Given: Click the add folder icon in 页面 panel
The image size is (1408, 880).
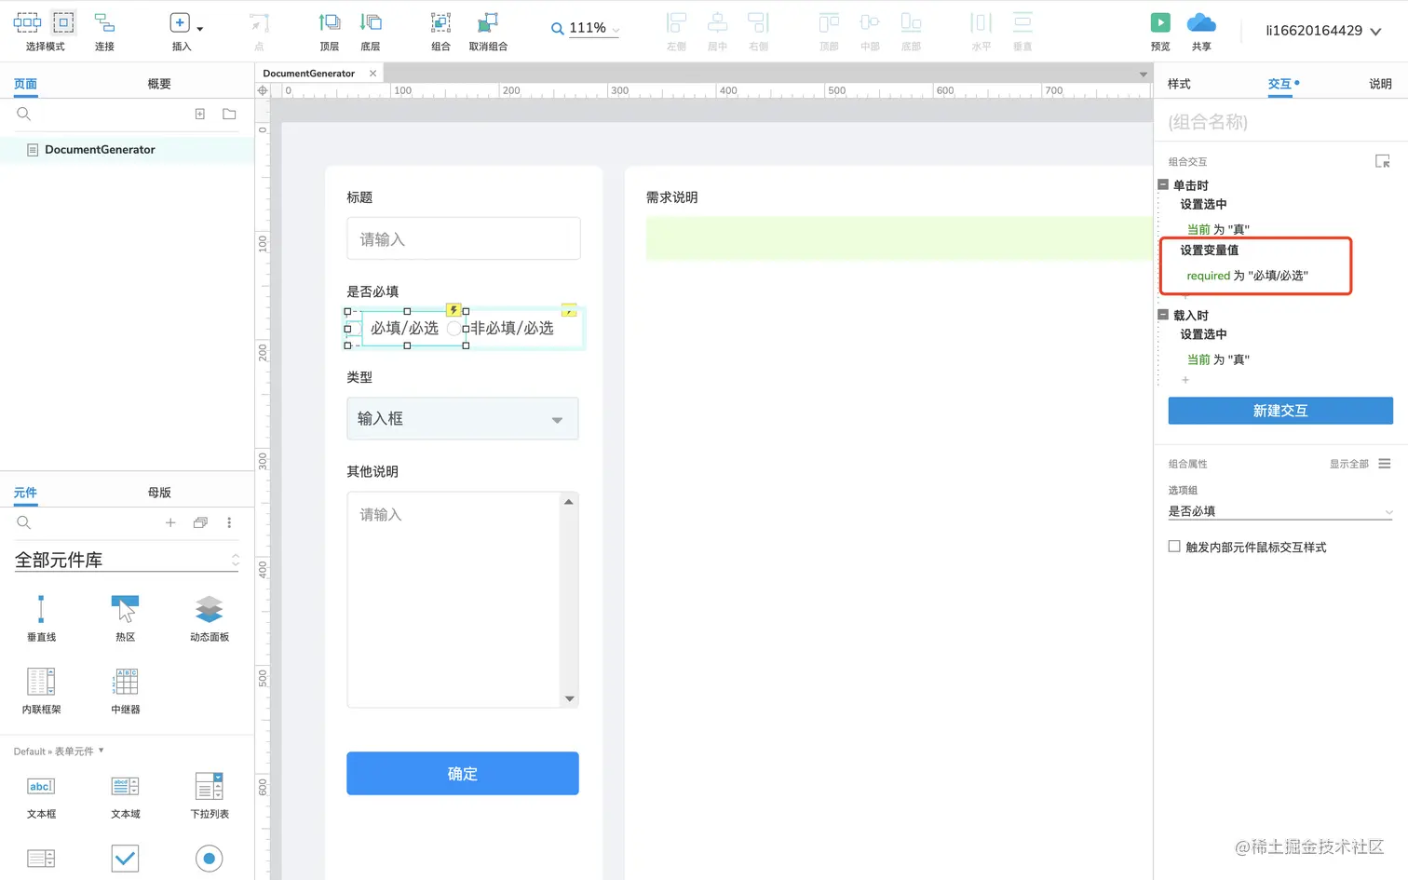Looking at the screenshot, I should pyautogui.click(x=229, y=114).
